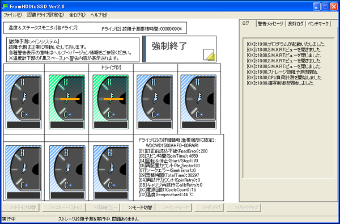The image size is (340, 224).
Task: Click the first blue gauge in top row
Action: click(x=24, y=102)
